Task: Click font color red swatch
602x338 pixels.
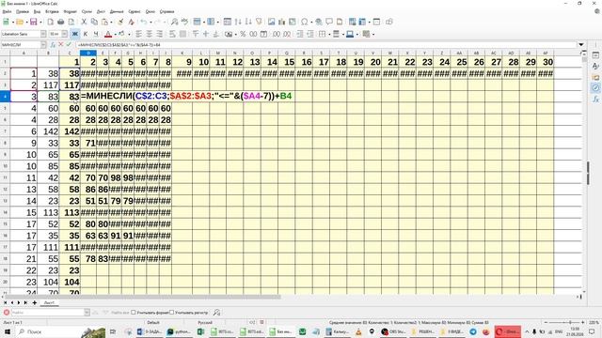Action: 108,34
